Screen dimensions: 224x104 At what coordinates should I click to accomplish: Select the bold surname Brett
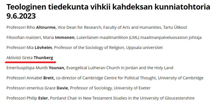(x=49, y=78)
